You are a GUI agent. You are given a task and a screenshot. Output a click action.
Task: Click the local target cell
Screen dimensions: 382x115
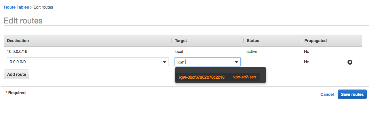coord(179,52)
